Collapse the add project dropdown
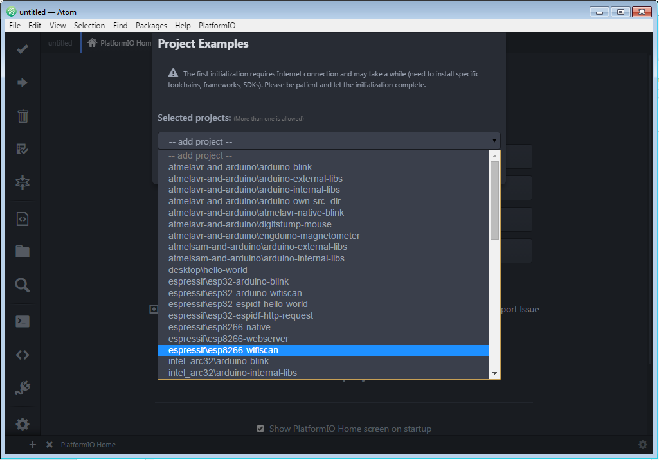Screen dimensions: 659x460 tap(494, 141)
